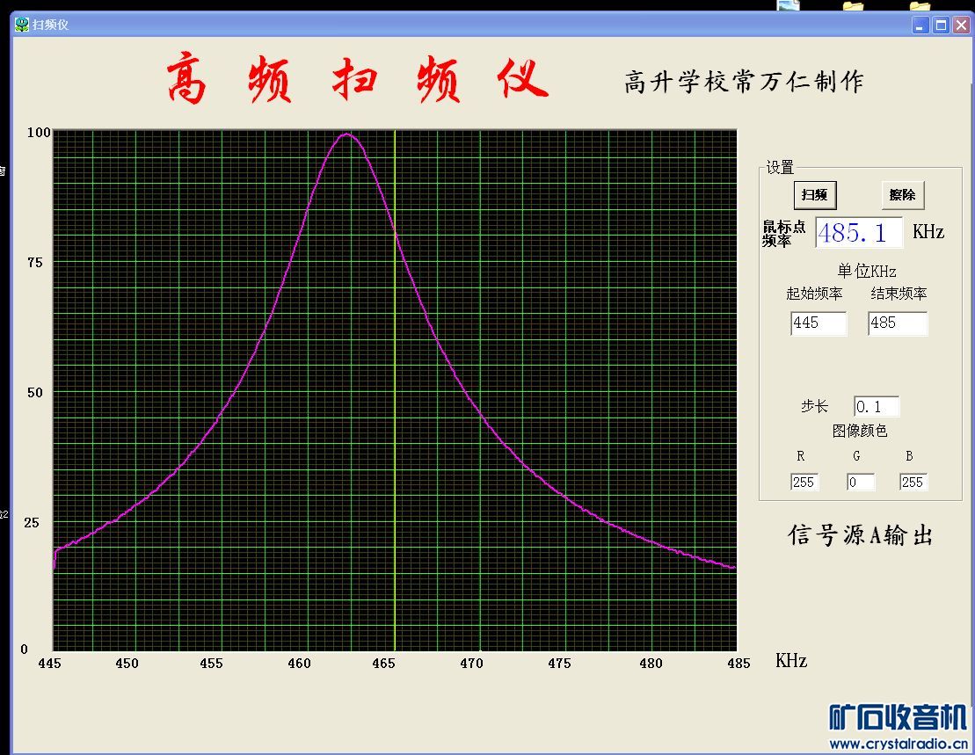The image size is (975, 755).
Task: Click the mouse-point frequency display 485.1
Action: pos(859,232)
